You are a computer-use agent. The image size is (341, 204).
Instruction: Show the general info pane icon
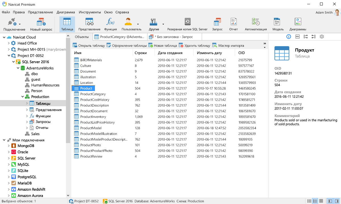tap(289, 37)
